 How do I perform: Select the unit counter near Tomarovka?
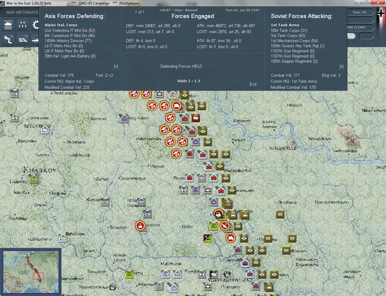(15, 118)
